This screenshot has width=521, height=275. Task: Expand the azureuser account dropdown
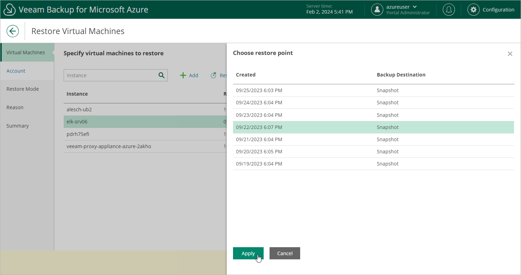[x=415, y=7]
